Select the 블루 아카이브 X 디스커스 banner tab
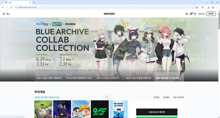The image size is (220, 118). coord(169,77)
